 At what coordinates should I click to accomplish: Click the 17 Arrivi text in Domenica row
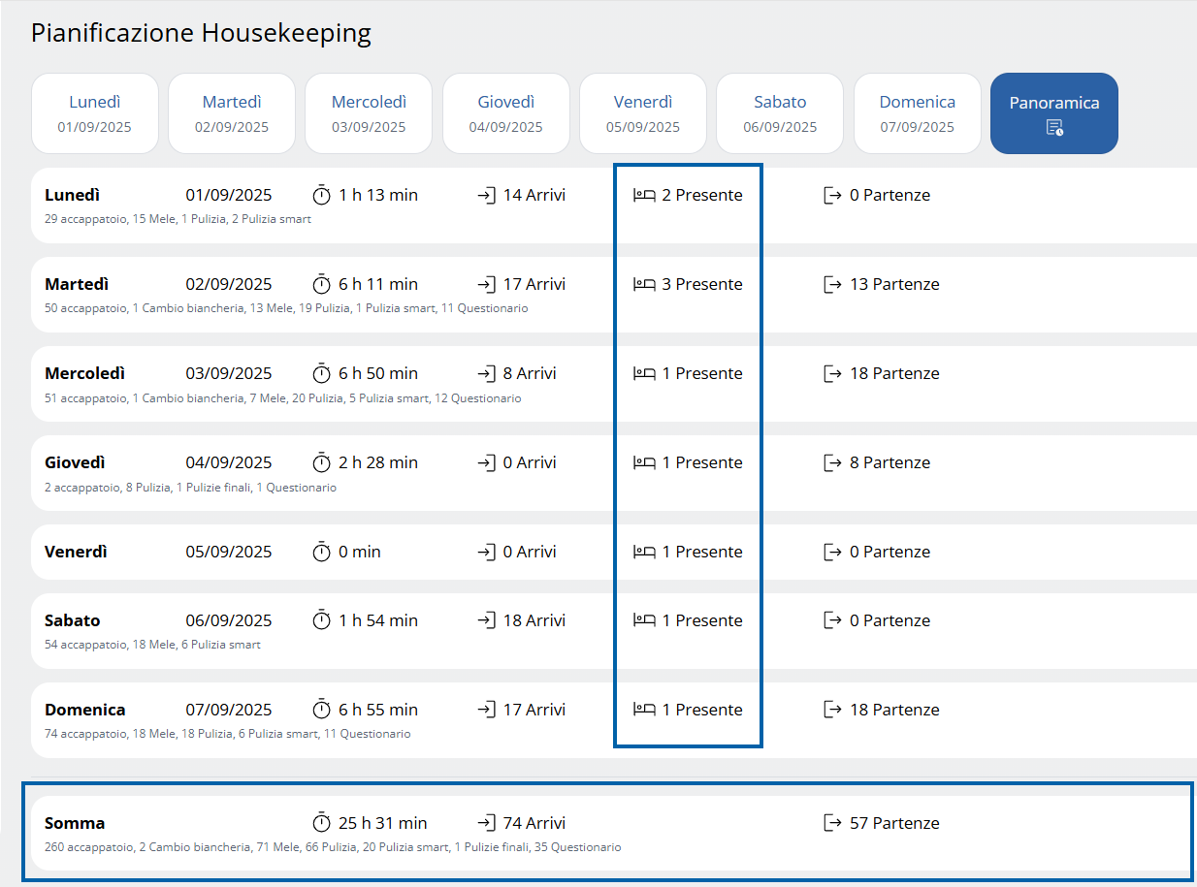coord(534,710)
